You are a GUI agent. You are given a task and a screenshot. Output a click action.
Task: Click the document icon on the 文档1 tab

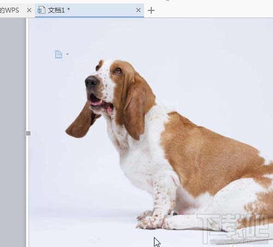pyautogui.click(x=41, y=10)
